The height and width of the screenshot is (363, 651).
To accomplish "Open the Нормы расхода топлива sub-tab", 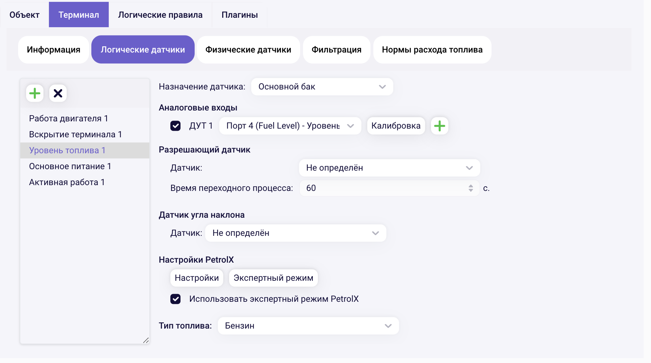I will pos(432,50).
